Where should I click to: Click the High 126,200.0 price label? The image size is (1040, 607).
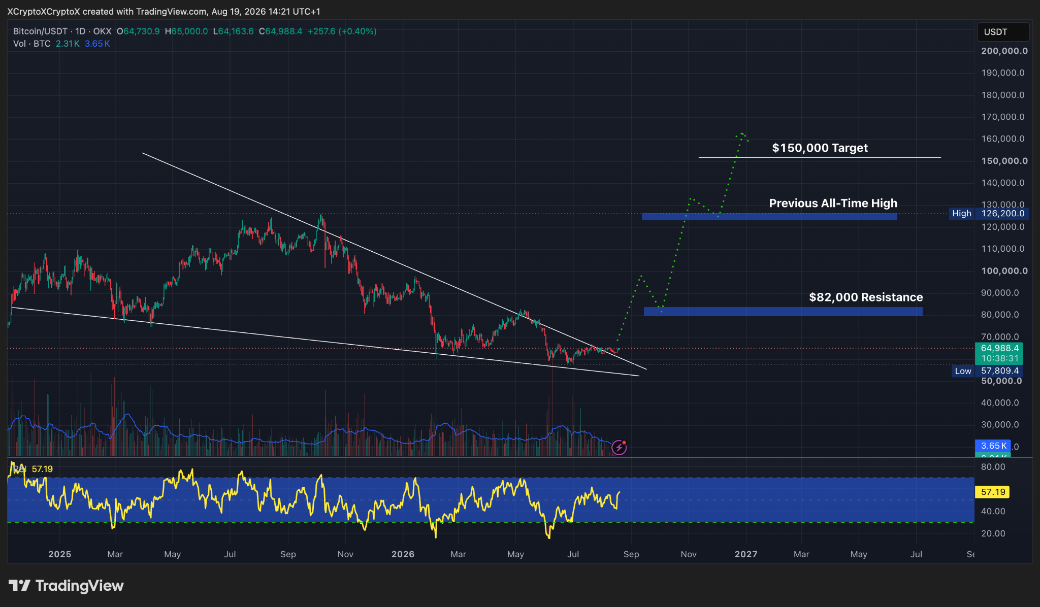pyautogui.click(x=989, y=214)
